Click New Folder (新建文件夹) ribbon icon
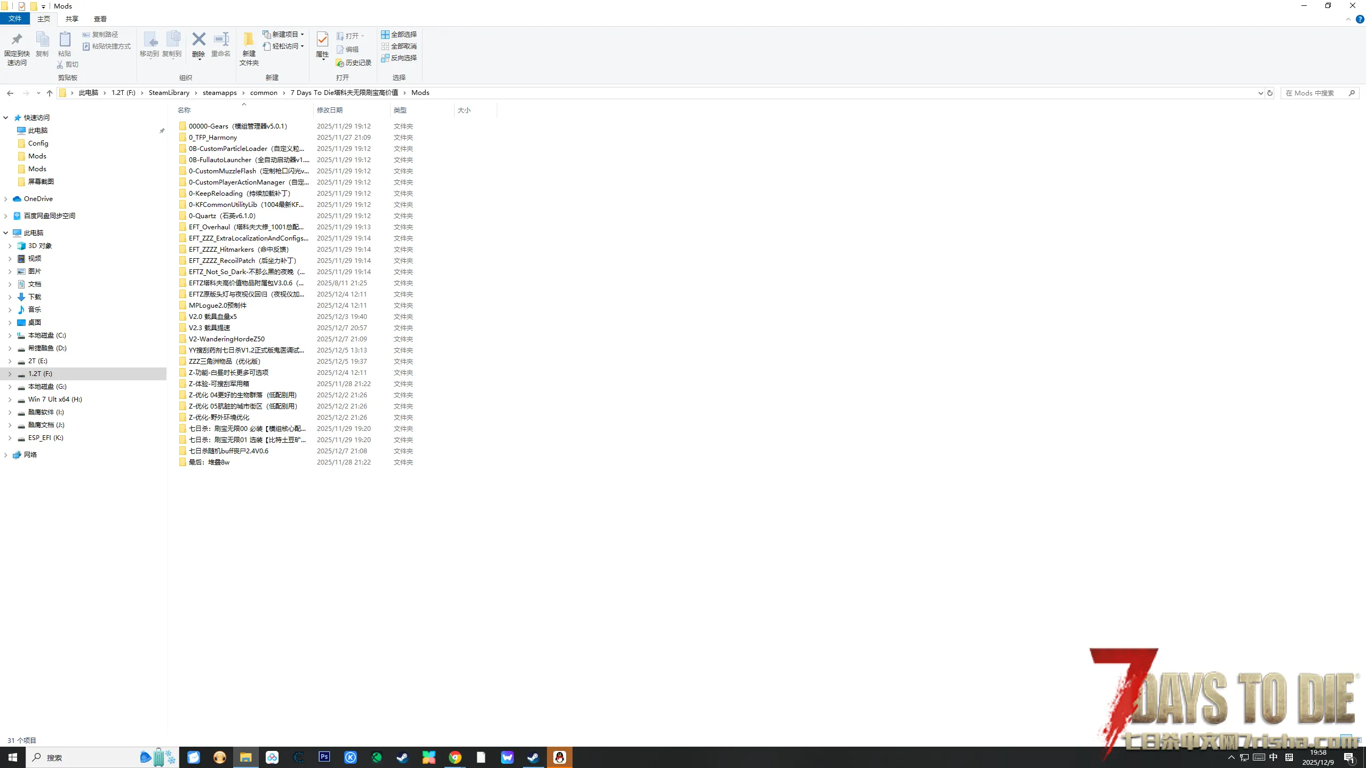The width and height of the screenshot is (1366, 768). pyautogui.click(x=249, y=40)
